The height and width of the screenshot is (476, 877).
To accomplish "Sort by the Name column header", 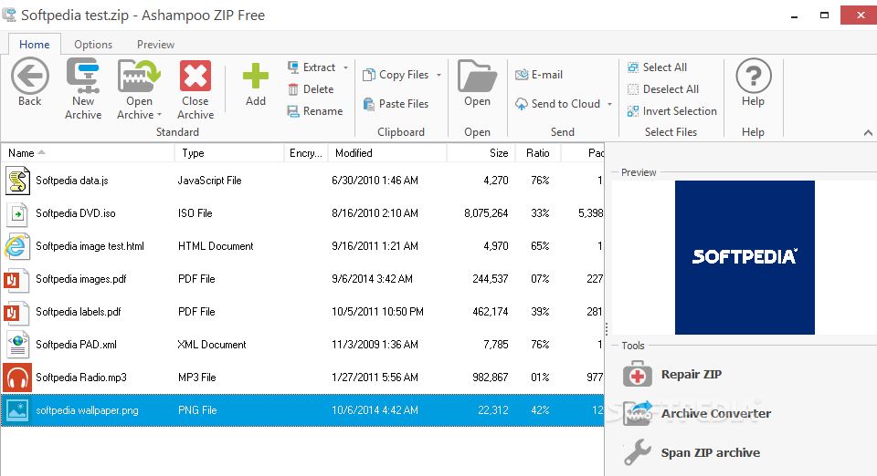I will [88, 153].
